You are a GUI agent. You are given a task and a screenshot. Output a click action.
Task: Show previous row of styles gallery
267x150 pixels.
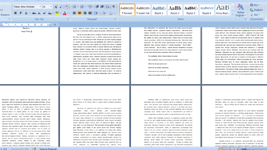(x=233, y=6)
